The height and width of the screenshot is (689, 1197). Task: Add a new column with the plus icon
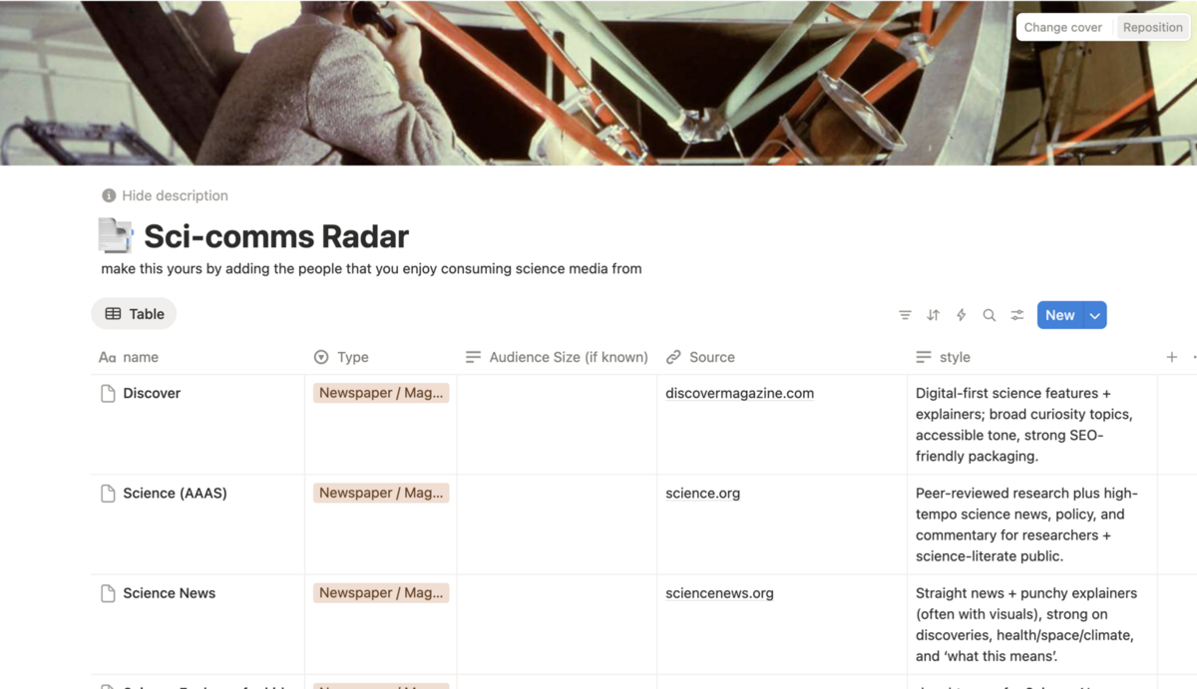(1173, 356)
